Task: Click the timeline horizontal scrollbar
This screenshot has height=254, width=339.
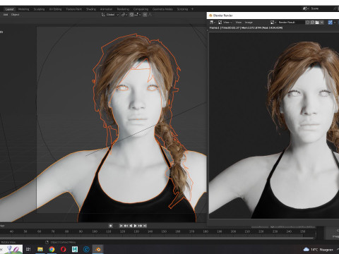Action: [157, 238]
